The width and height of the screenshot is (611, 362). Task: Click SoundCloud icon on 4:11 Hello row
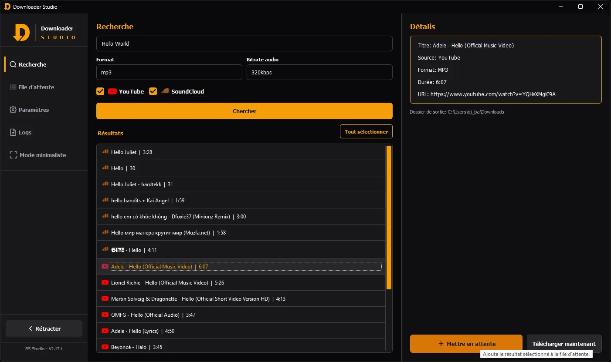click(105, 249)
